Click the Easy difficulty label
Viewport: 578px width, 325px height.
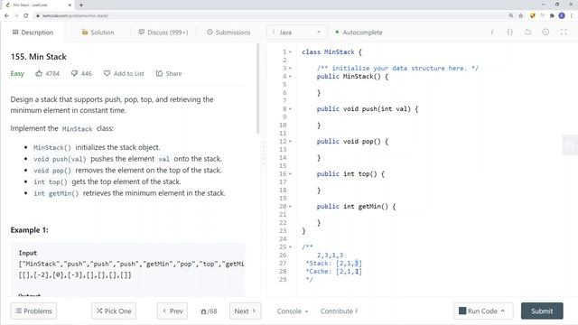tap(17, 73)
